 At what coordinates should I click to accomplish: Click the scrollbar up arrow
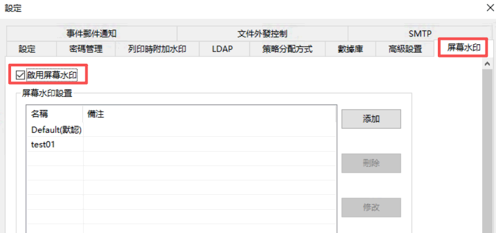tap(487, 64)
